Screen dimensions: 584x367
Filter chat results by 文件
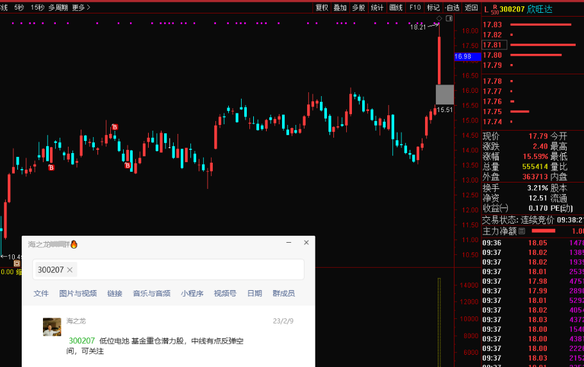click(41, 293)
